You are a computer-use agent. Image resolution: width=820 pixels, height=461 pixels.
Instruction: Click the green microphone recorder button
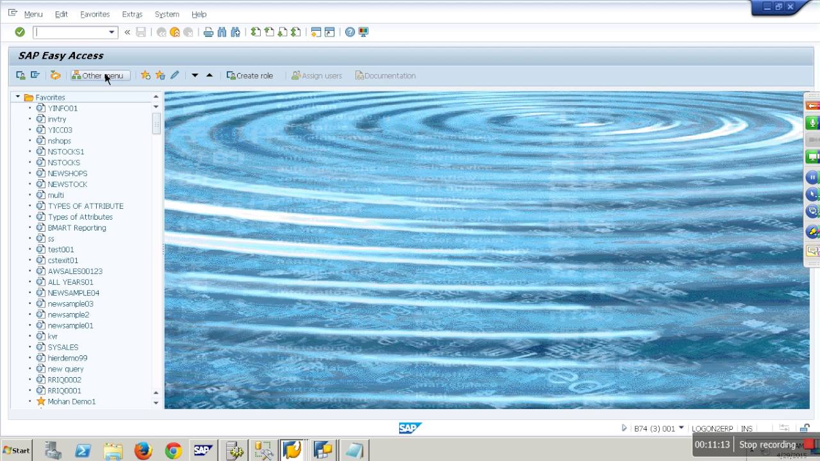pos(812,123)
